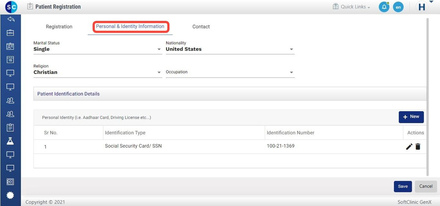
Task: Click the Patient Identification Details section header
Action: 230,94
